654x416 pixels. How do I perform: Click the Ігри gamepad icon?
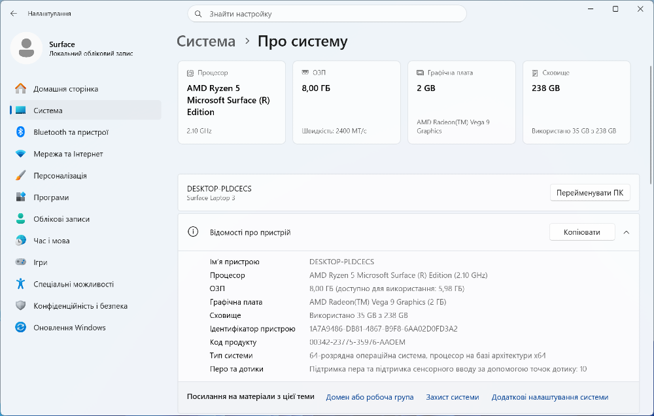[x=20, y=262]
